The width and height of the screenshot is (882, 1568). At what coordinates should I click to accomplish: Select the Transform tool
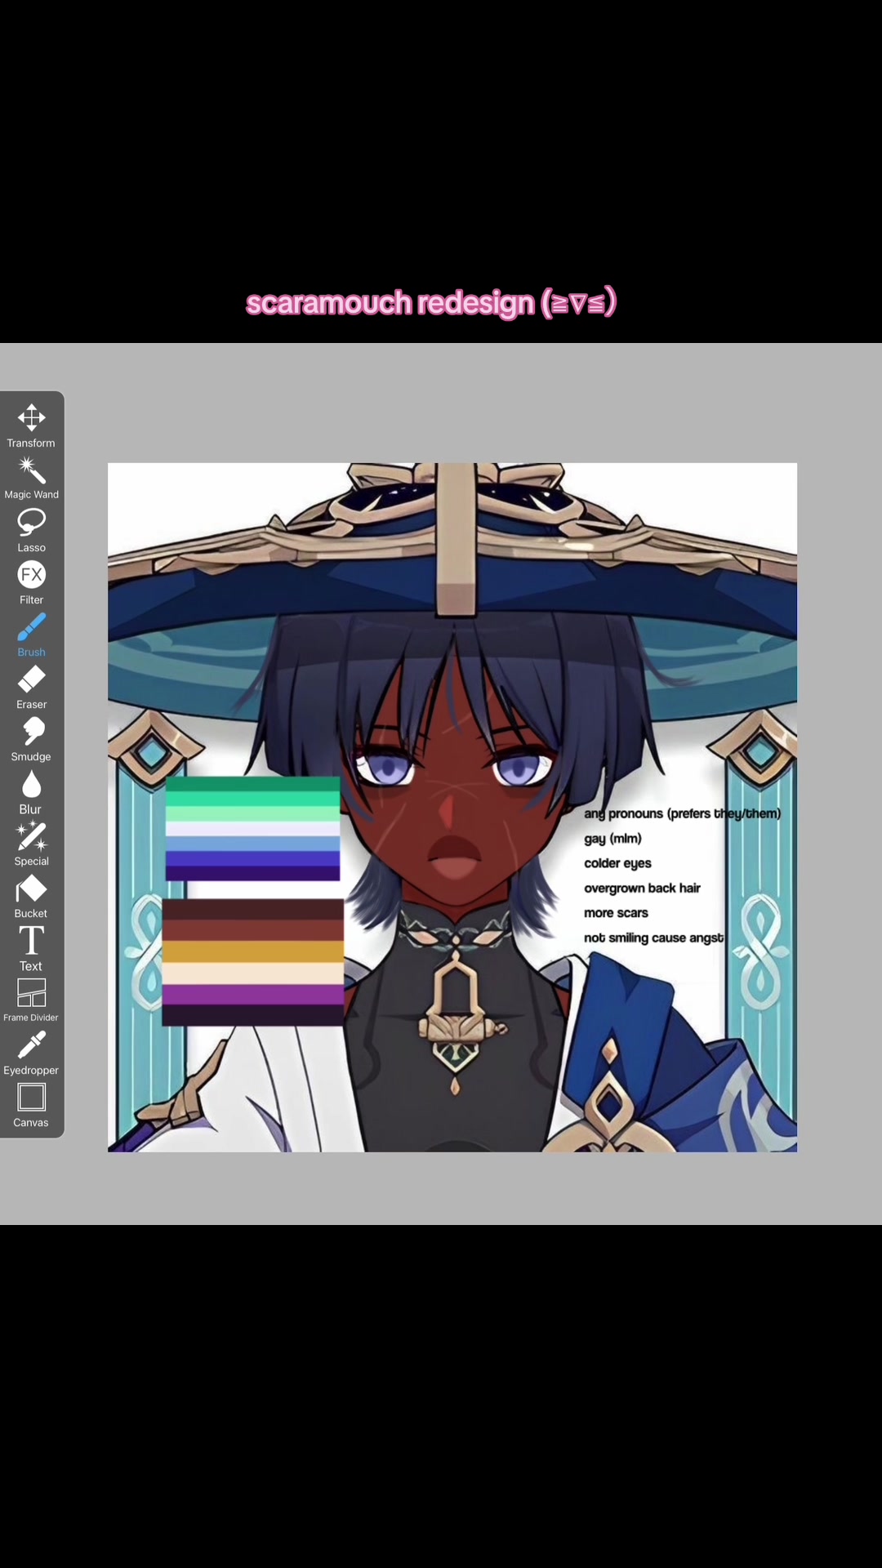pyautogui.click(x=31, y=426)
